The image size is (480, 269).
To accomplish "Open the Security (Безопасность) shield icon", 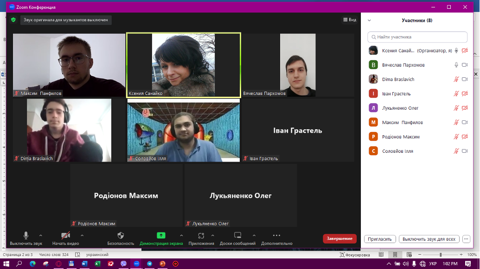I will coord(121,235).
